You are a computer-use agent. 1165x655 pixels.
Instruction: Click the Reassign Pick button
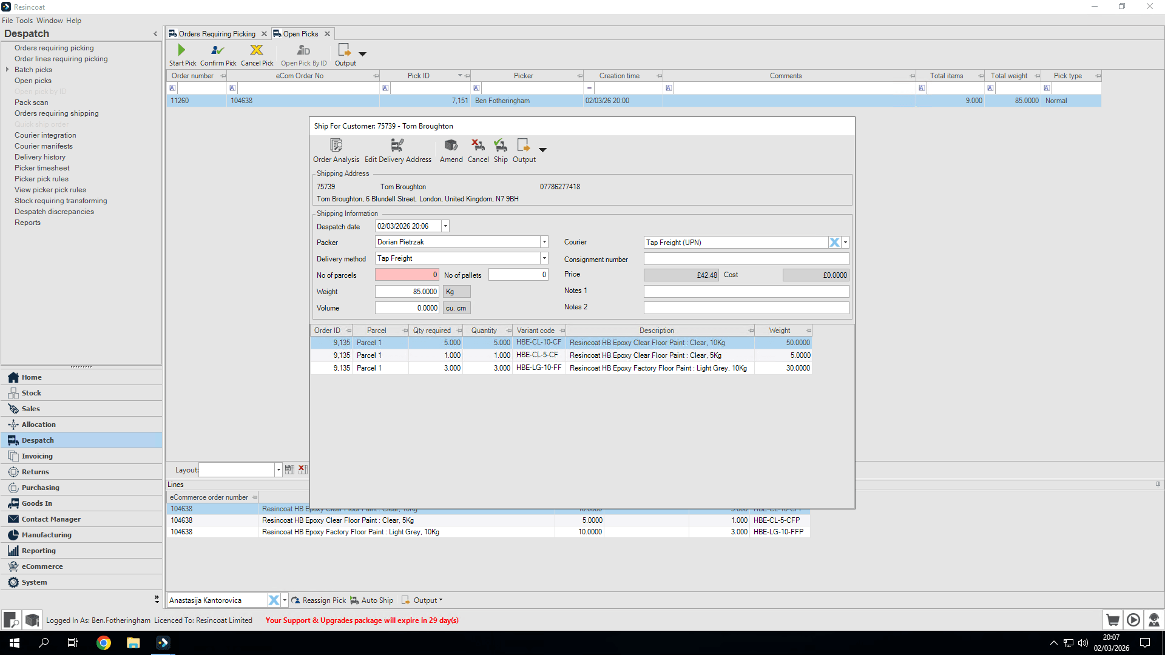pyautogui.click(x=319, y=600)
